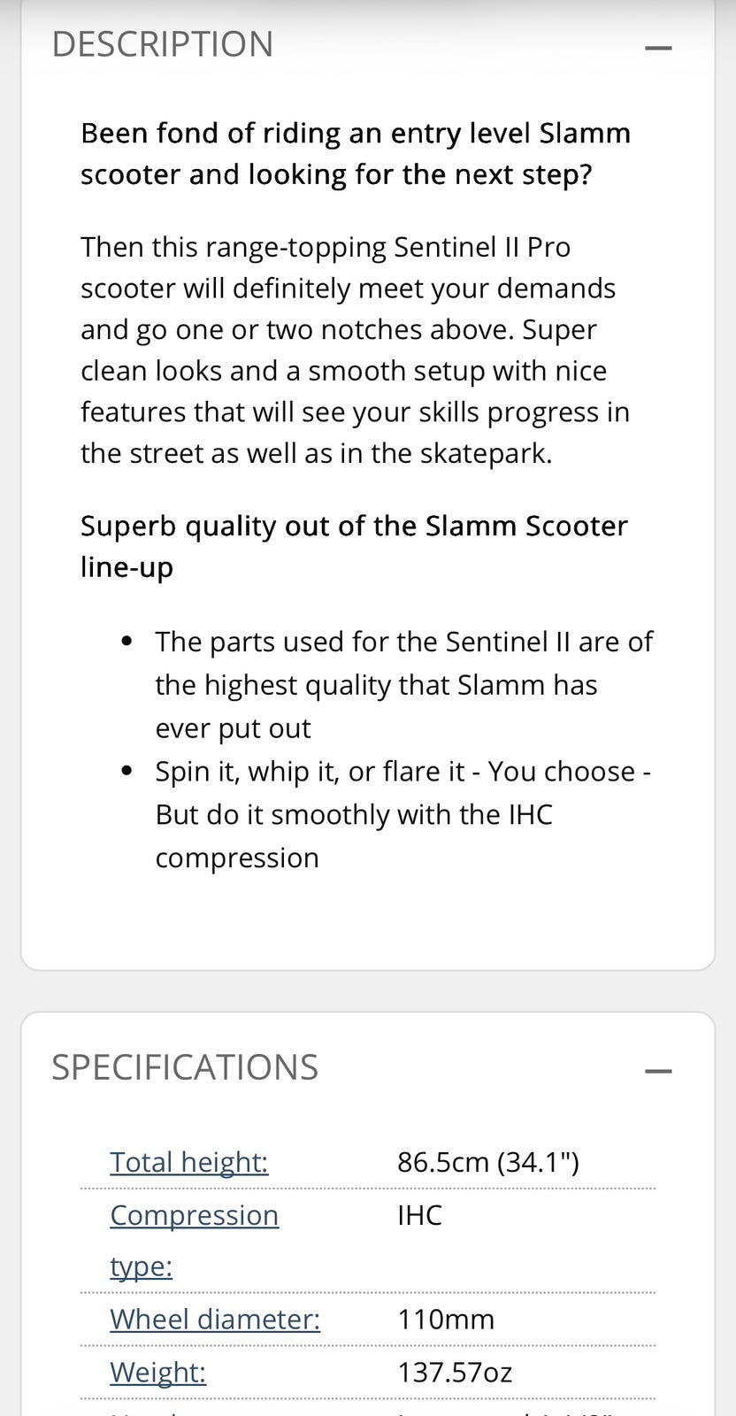The height and width of the screenshot is (1416, 736).
Task: Click the bullet about highest quality parts
Action: pos(402,684)
